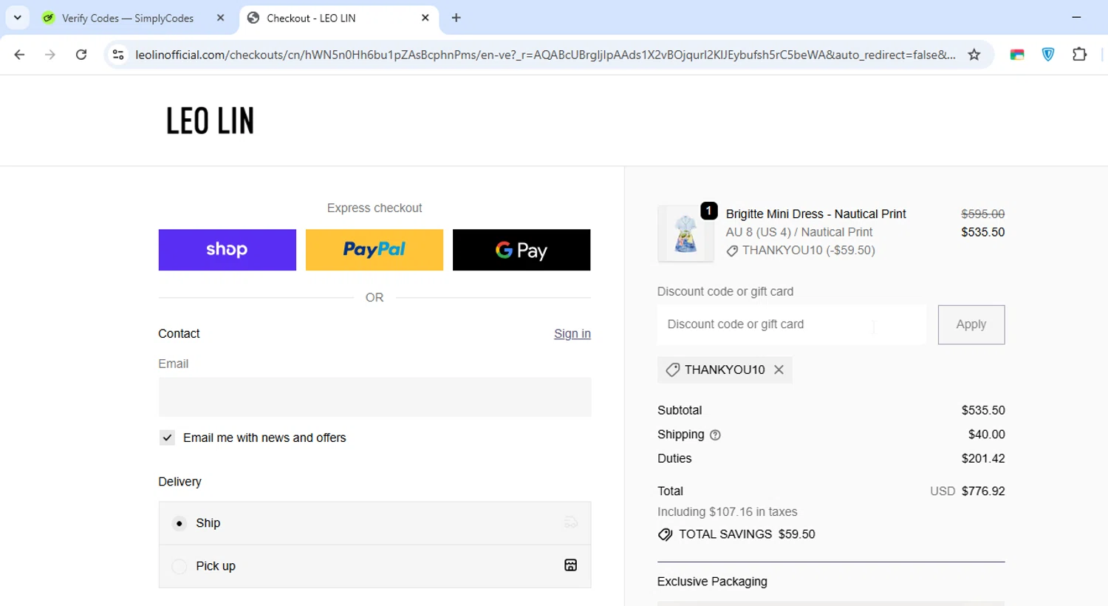Remove the THANKYOU10 discount code
The width and height of the screenshot is (1108, 606).
pos(779,370)
